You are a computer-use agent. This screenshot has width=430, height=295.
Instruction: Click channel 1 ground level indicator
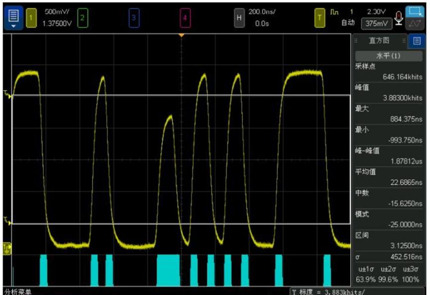click(x=7, y=249)
